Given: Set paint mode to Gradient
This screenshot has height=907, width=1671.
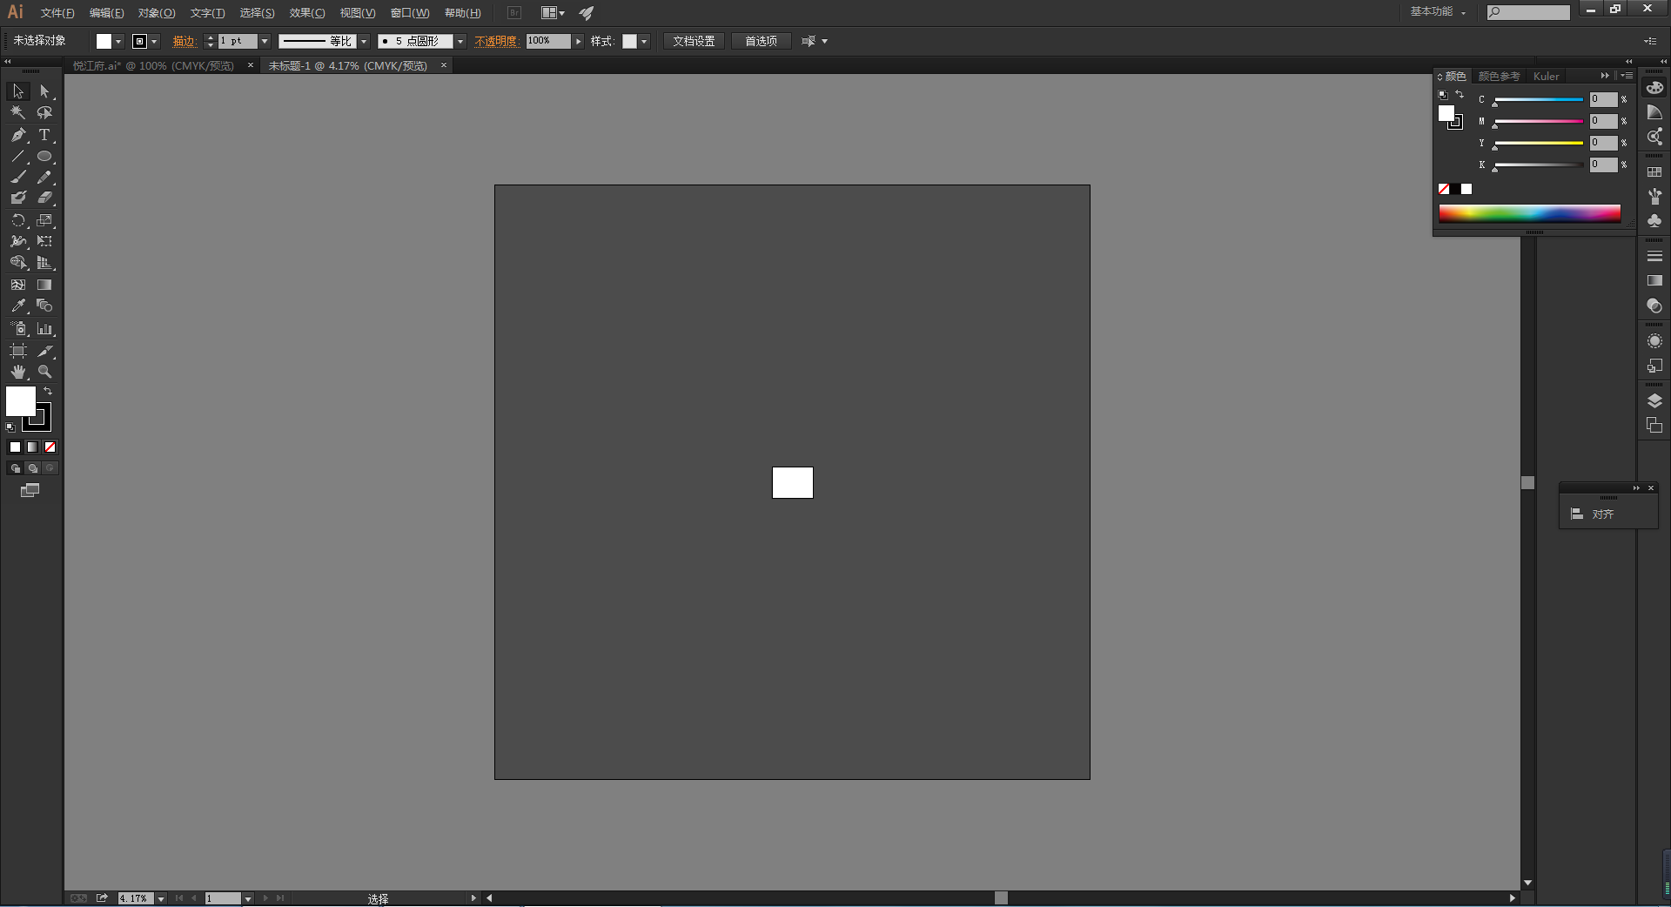Looking at the screenshot, I should [32, 447].
